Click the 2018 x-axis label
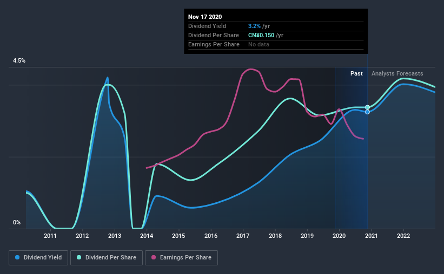 (x=275, y=236)
